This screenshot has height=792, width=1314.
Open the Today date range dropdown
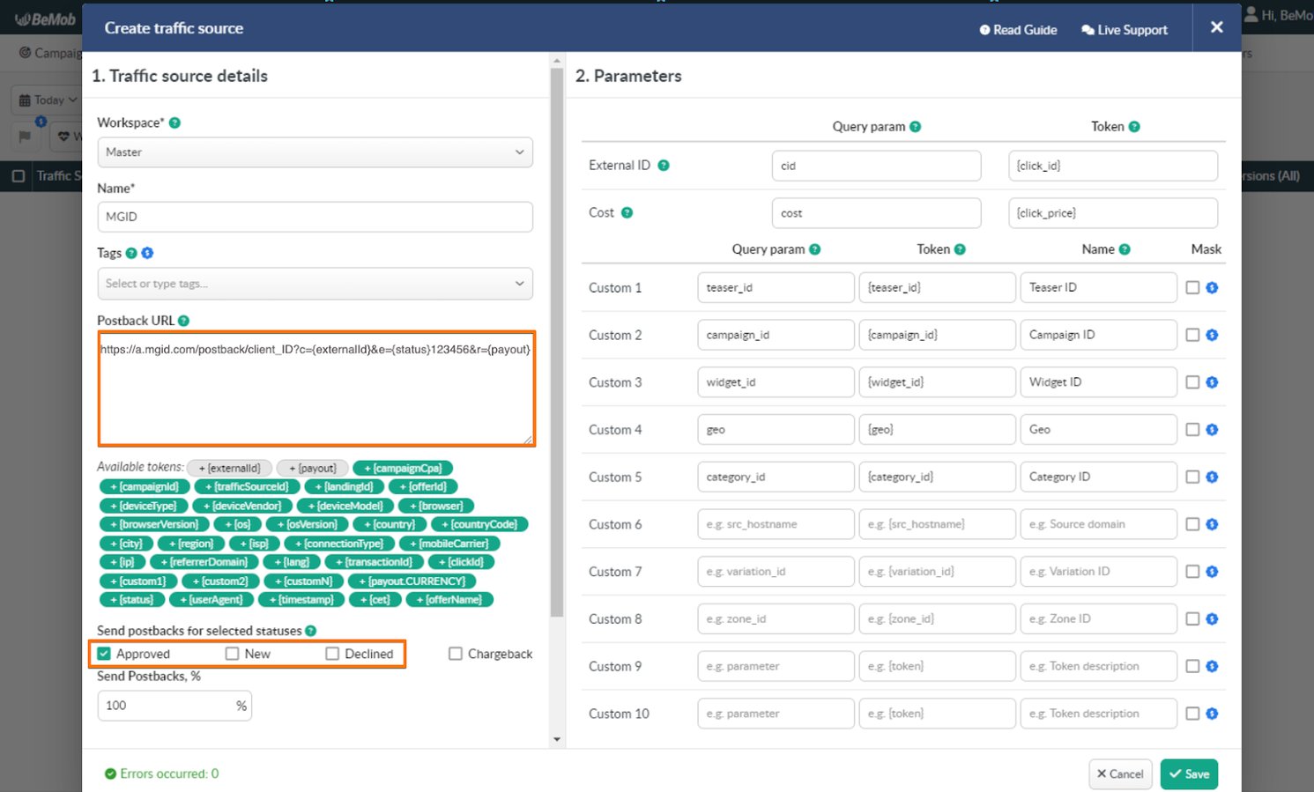click(x=47, y=100)
